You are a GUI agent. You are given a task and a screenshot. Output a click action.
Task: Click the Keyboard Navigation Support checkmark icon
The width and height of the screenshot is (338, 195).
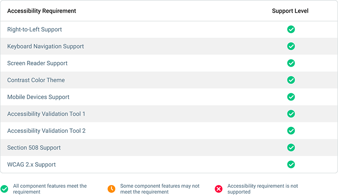(291, 46)
